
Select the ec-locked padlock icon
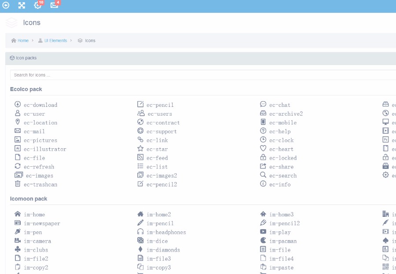pos(263,157)
